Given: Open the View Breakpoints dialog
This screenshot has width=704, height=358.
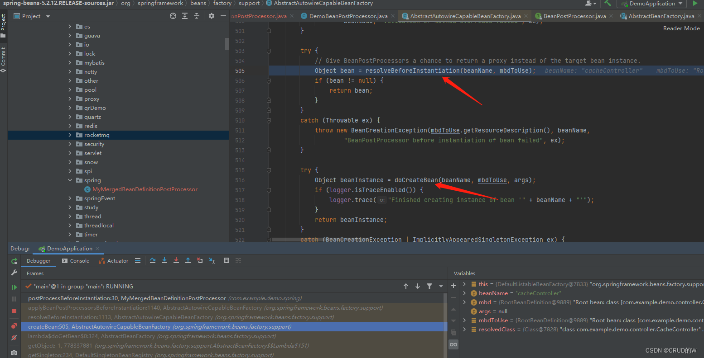Looking at the screenshot, I should [14, 326].
